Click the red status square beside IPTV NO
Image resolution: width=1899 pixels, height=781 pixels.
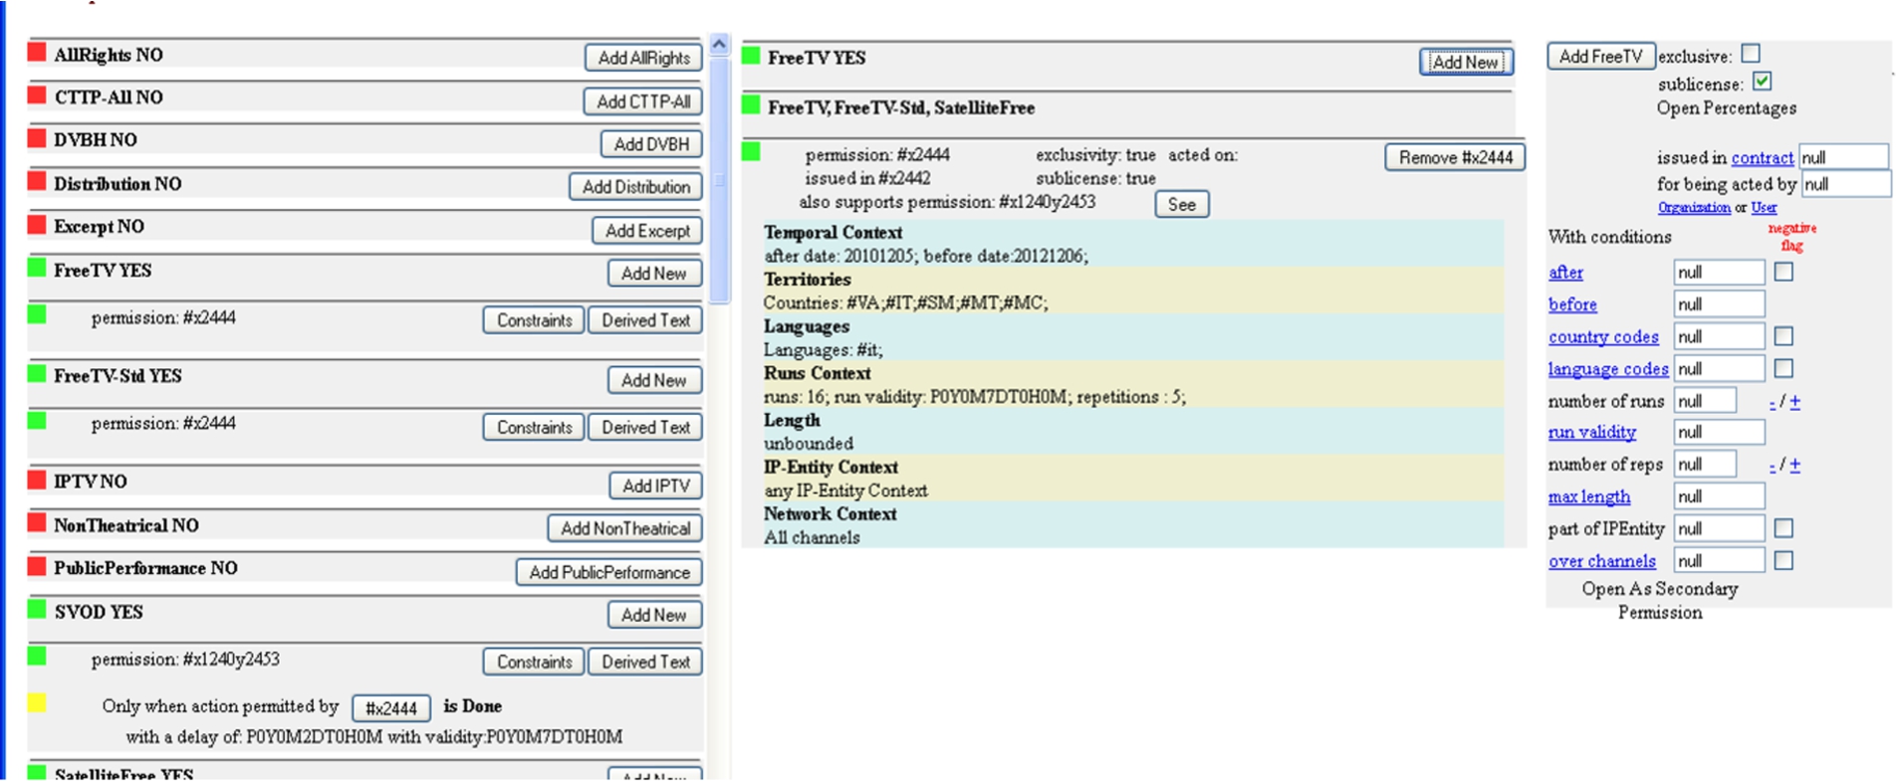[x=37, y=480]
